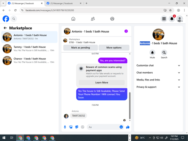Open the Antonio conversation in the list
The image size is (188, 141).
[29, 37]
